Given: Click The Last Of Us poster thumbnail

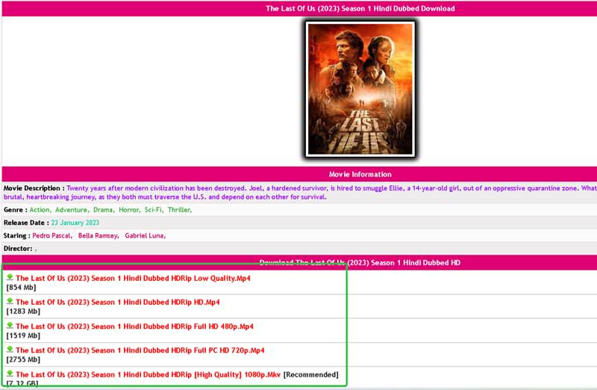Looking at the screenshot, I should [x=360, y=89].
